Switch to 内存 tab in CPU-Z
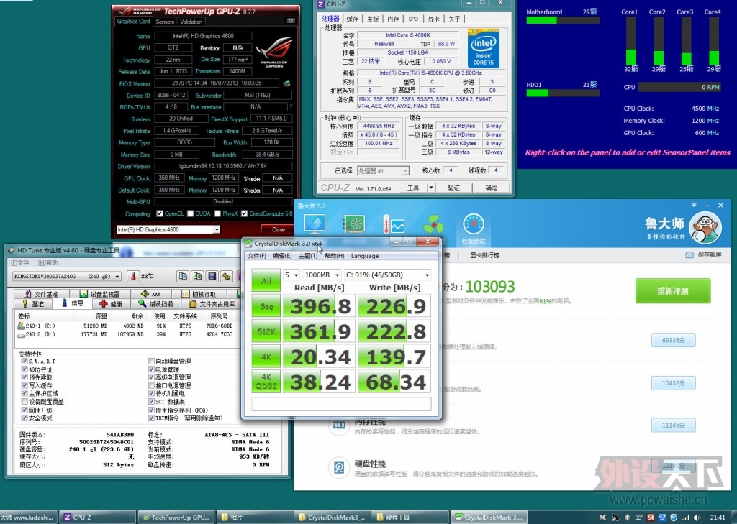Viewport: 737px width, 524px height. click(394, 19)
